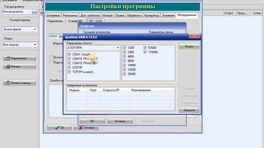Click the Скорость/IP column header
Viewport: 264px width, 148px height.
tap(115, 90)
